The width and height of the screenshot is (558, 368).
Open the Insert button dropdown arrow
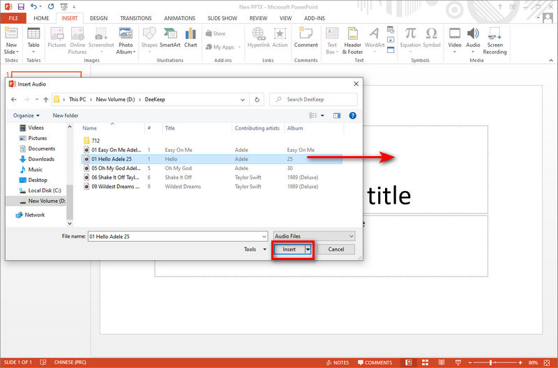(x=308, y=250)
